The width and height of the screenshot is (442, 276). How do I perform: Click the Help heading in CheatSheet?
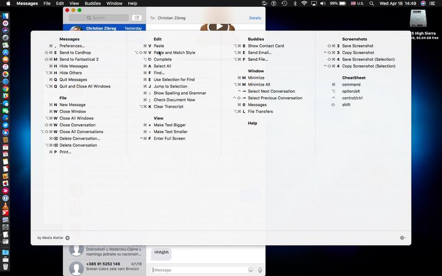(x=252, y=123)
